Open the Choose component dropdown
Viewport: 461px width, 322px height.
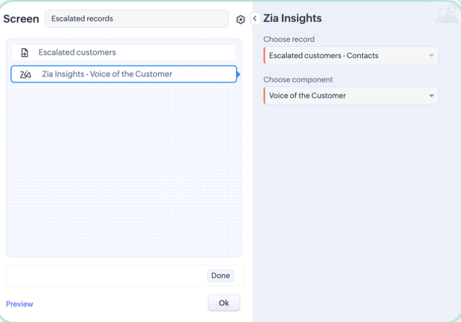click(351, 96)
